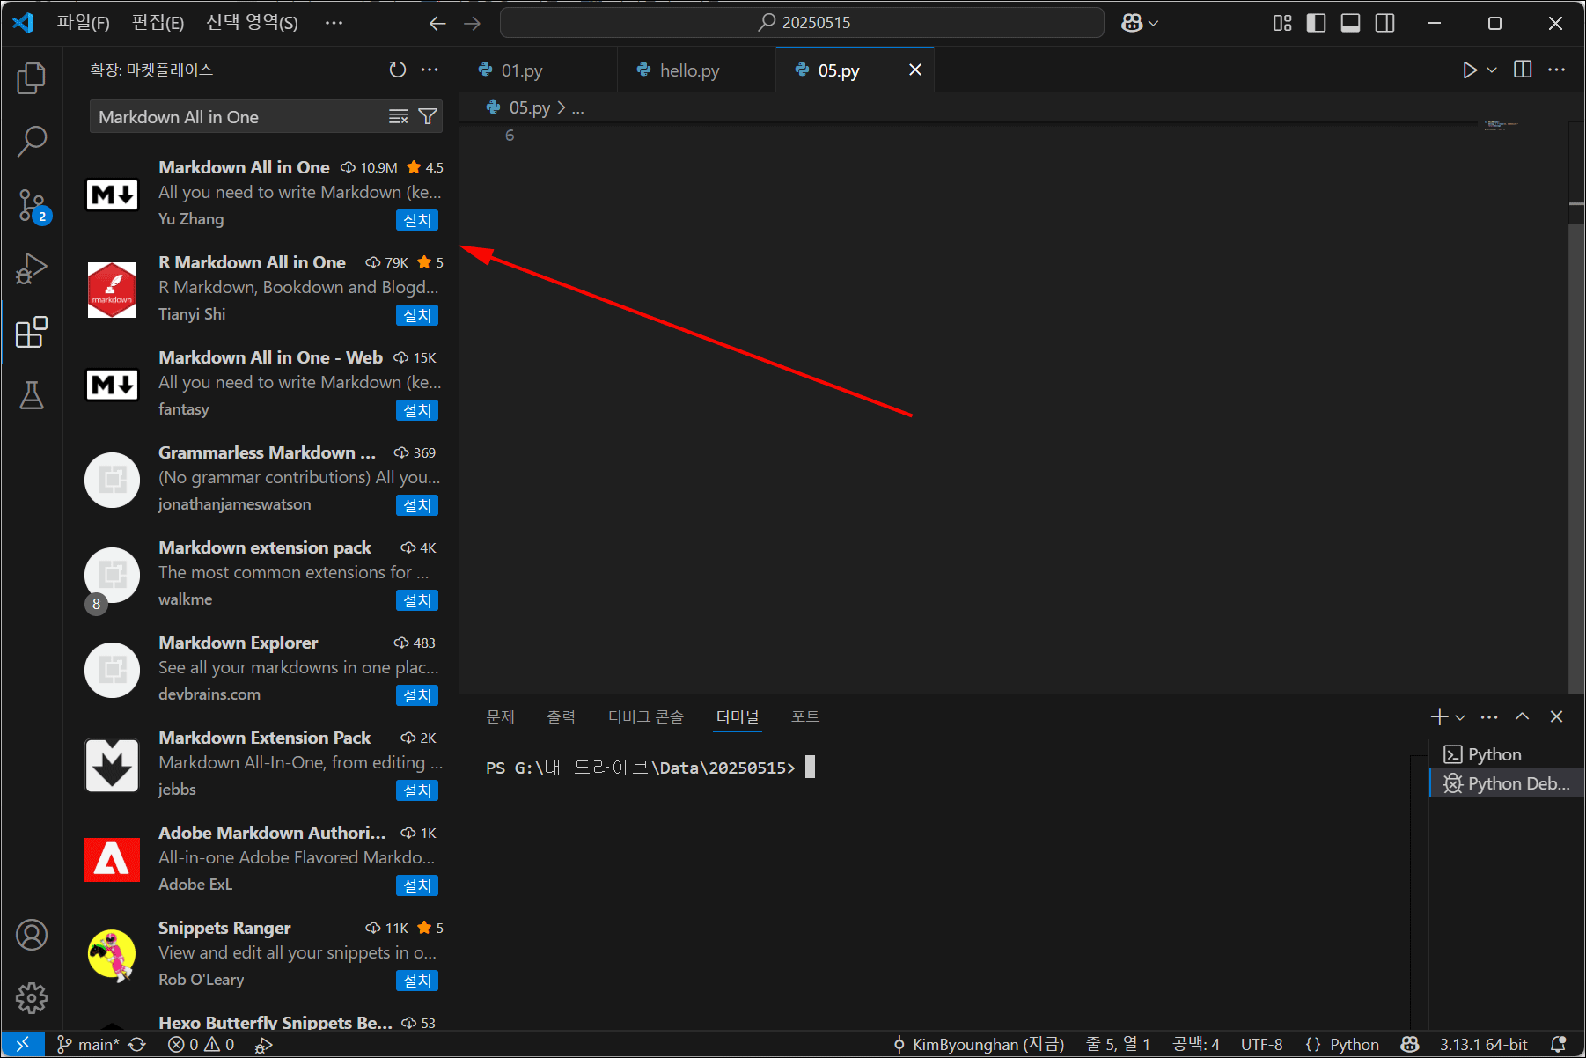
Task: Install Markdown Extension Pack by jebbs
Action: pos(417,790)
